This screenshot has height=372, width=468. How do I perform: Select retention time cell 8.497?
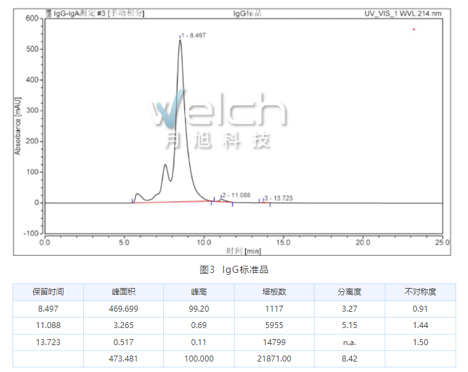point(48,308)
